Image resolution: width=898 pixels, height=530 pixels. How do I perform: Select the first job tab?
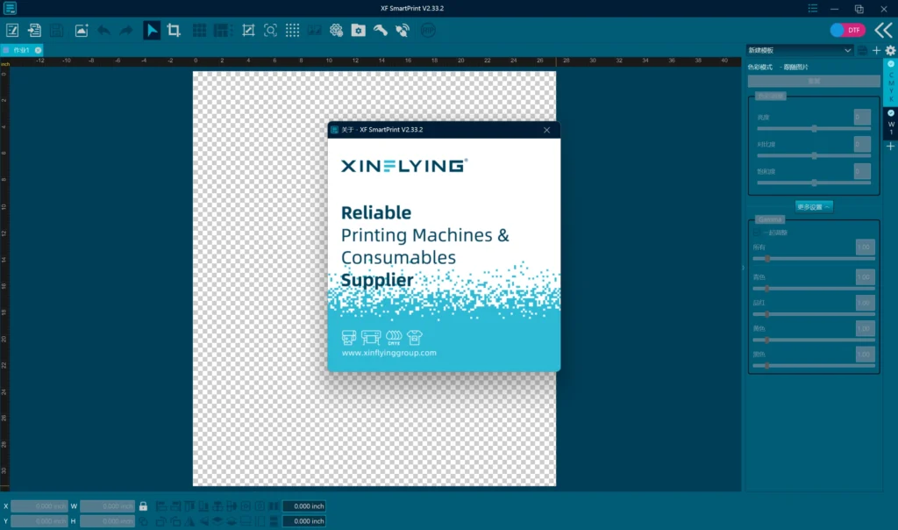(21, 50)
